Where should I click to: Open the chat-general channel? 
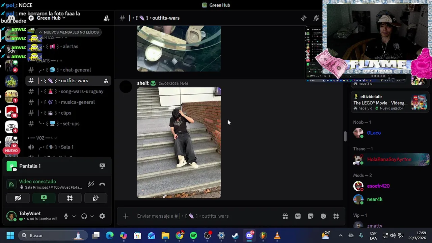[69, 70]
